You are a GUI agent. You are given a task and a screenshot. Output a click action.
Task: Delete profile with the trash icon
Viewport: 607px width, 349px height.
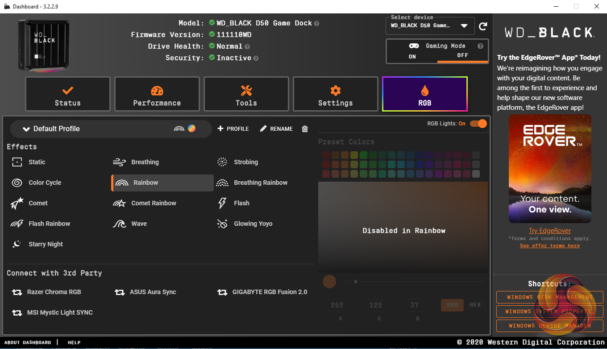coord(305,129)
